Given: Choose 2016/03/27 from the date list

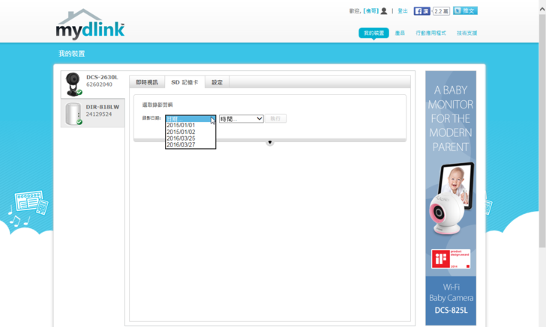Looking at the screenshot, I should tap(190, 144).
